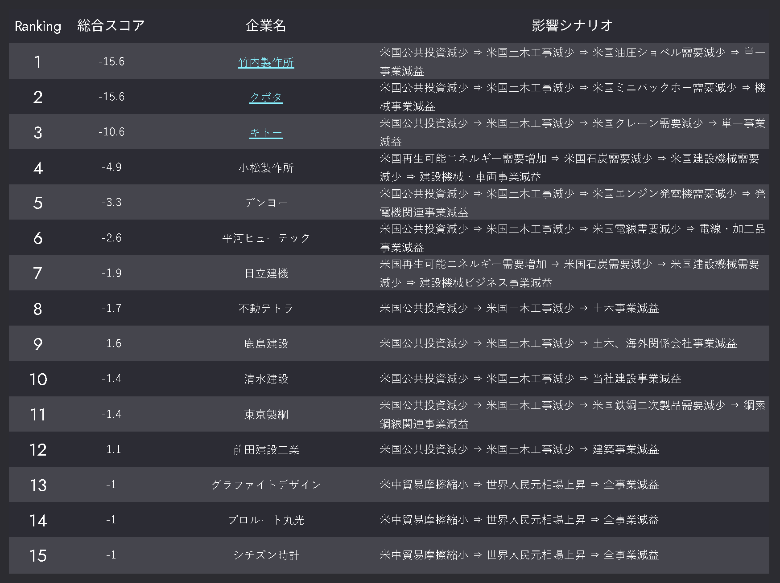
Task: Select company name 前田建設工業
Action: (266, 450)
